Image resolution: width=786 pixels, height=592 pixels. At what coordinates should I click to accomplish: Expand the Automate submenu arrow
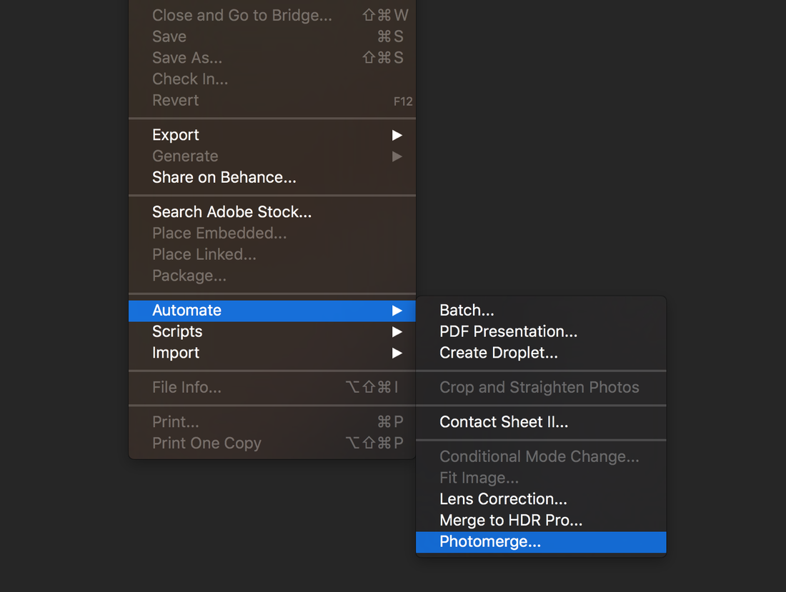[397, 311]
